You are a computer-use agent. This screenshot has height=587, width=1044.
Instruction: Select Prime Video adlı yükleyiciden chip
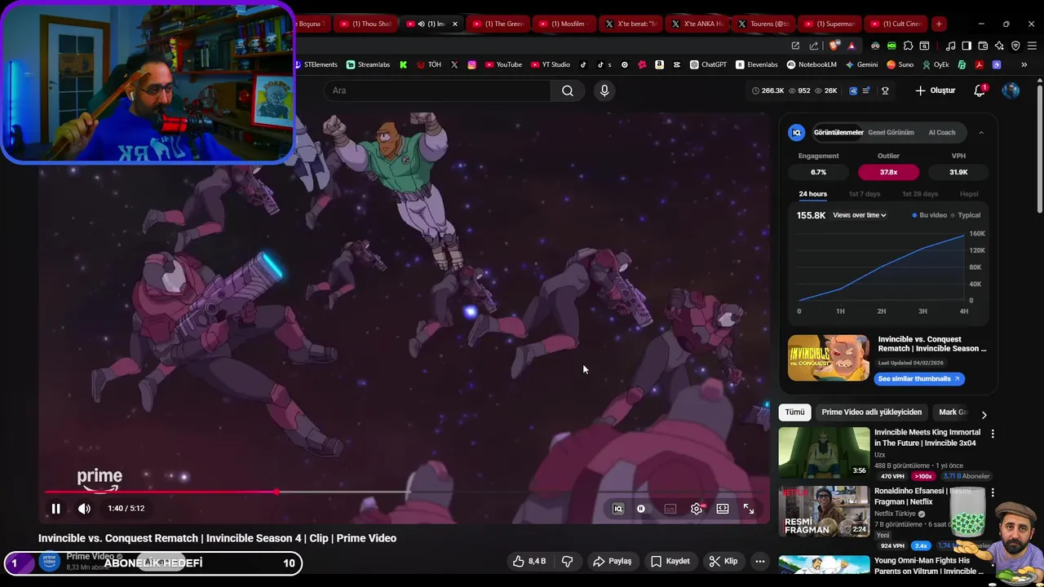click(x=871, y=413)
